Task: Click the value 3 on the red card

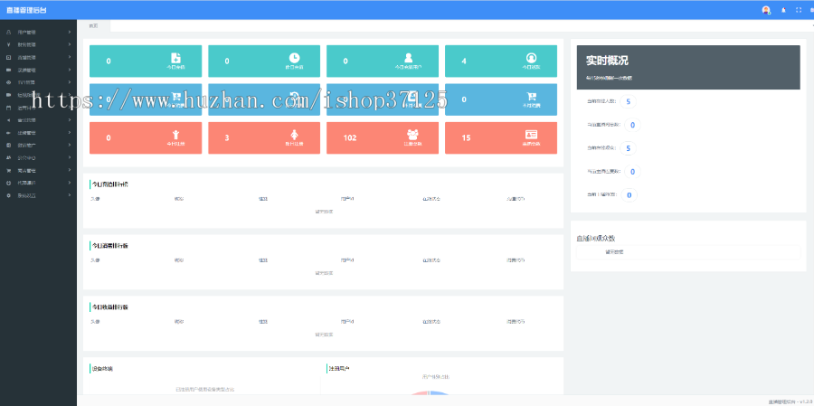Action: (x=227, y=138)
